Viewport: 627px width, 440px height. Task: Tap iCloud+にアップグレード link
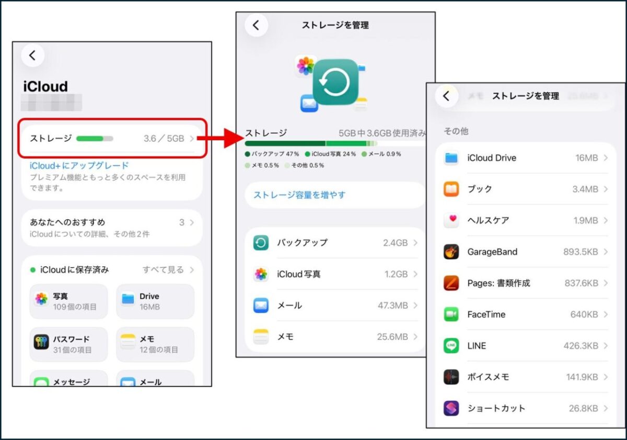[x=79, y=165]
